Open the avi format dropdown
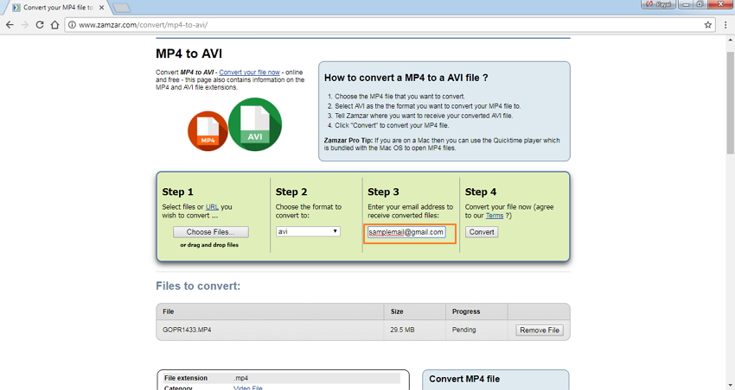 308,232
